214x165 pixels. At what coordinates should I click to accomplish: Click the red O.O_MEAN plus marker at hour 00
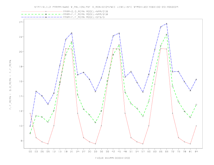point(30,113)
